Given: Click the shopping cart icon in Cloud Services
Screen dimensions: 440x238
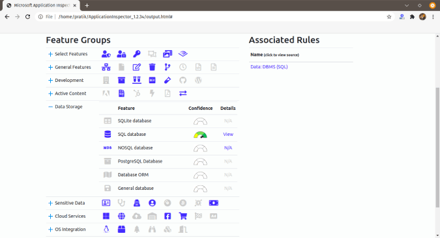Looking at the screenshot, I should [183, 216].
